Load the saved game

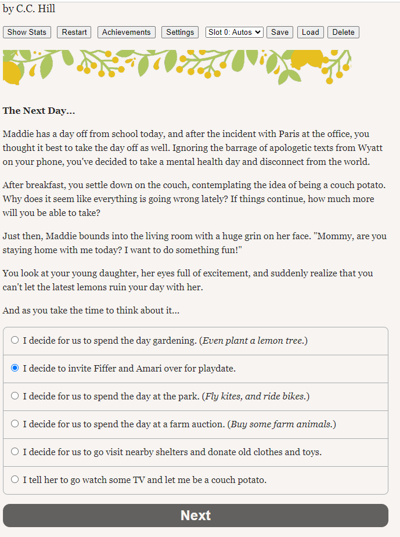point(310,32)
